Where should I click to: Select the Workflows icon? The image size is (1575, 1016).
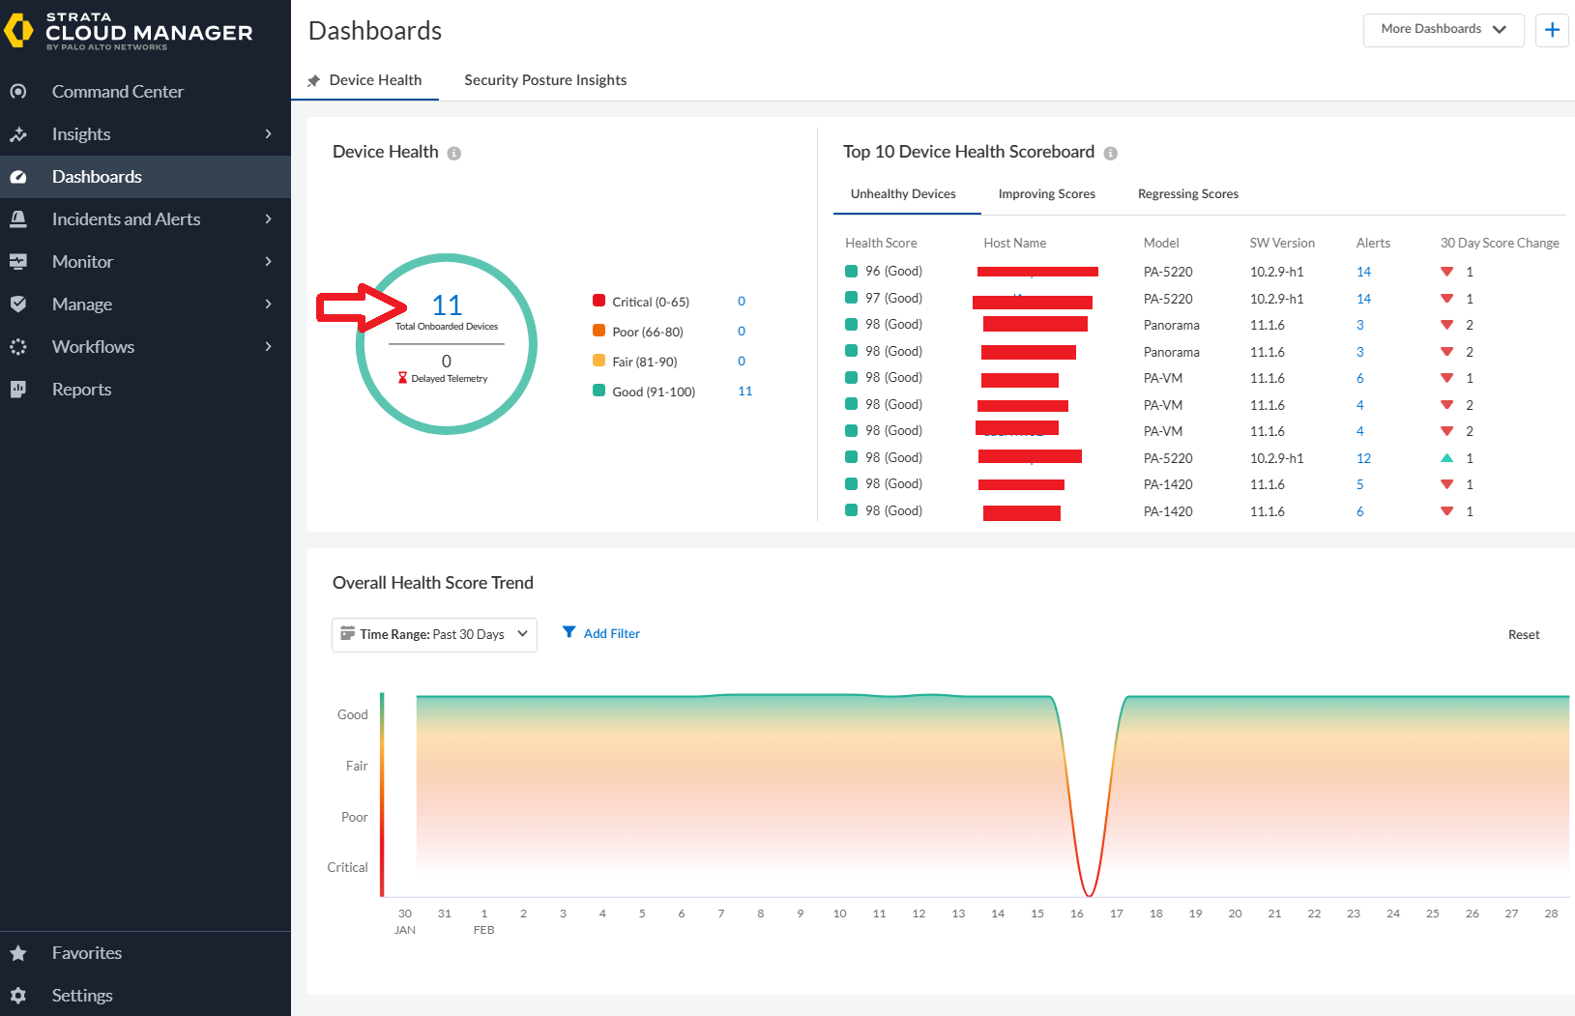[x=19, y=346]
